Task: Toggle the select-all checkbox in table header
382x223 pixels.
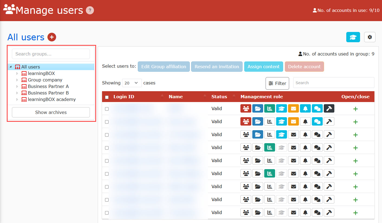Action: click(x=107, y=97)
